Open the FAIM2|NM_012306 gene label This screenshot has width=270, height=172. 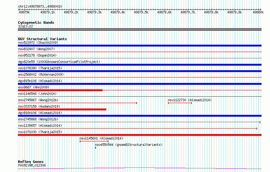pos(32,165)
